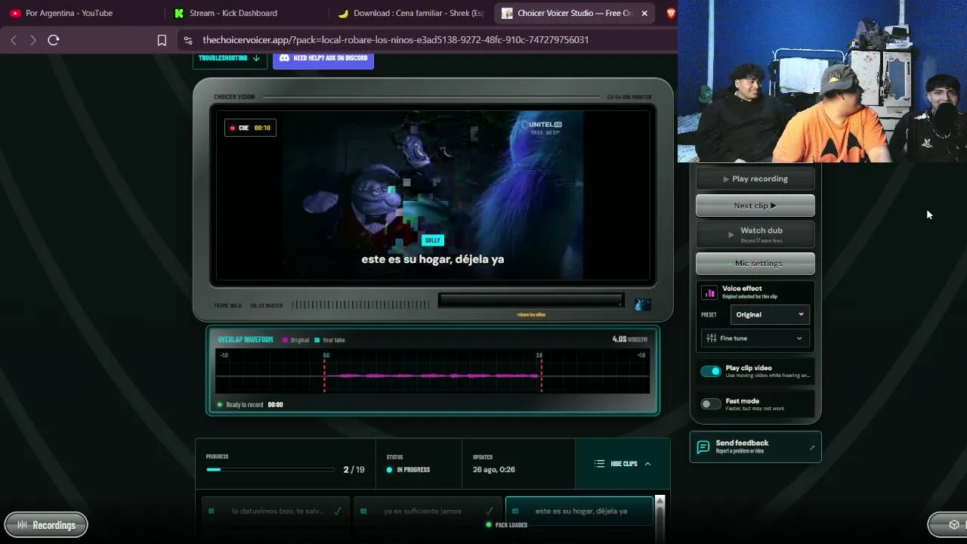Select clip 02 'ya es suficiente james'
This screenshot has height=544, width=967.
coord(427,511)
